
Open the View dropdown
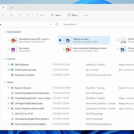(x=57, y=15)
